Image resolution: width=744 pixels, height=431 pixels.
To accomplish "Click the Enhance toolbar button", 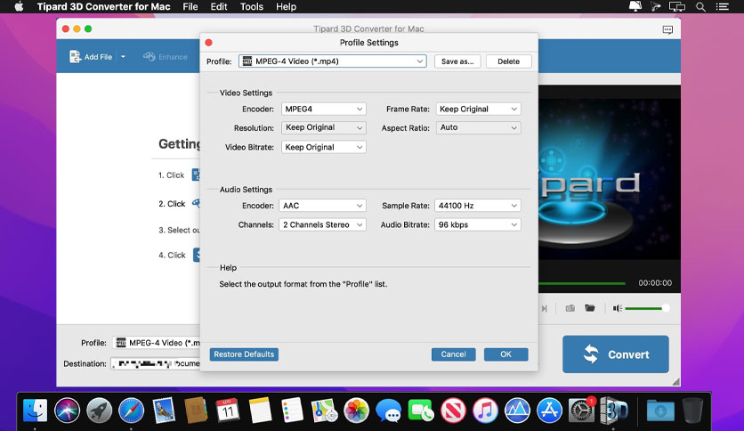I will pyautogui.click(x=166, y=56).
